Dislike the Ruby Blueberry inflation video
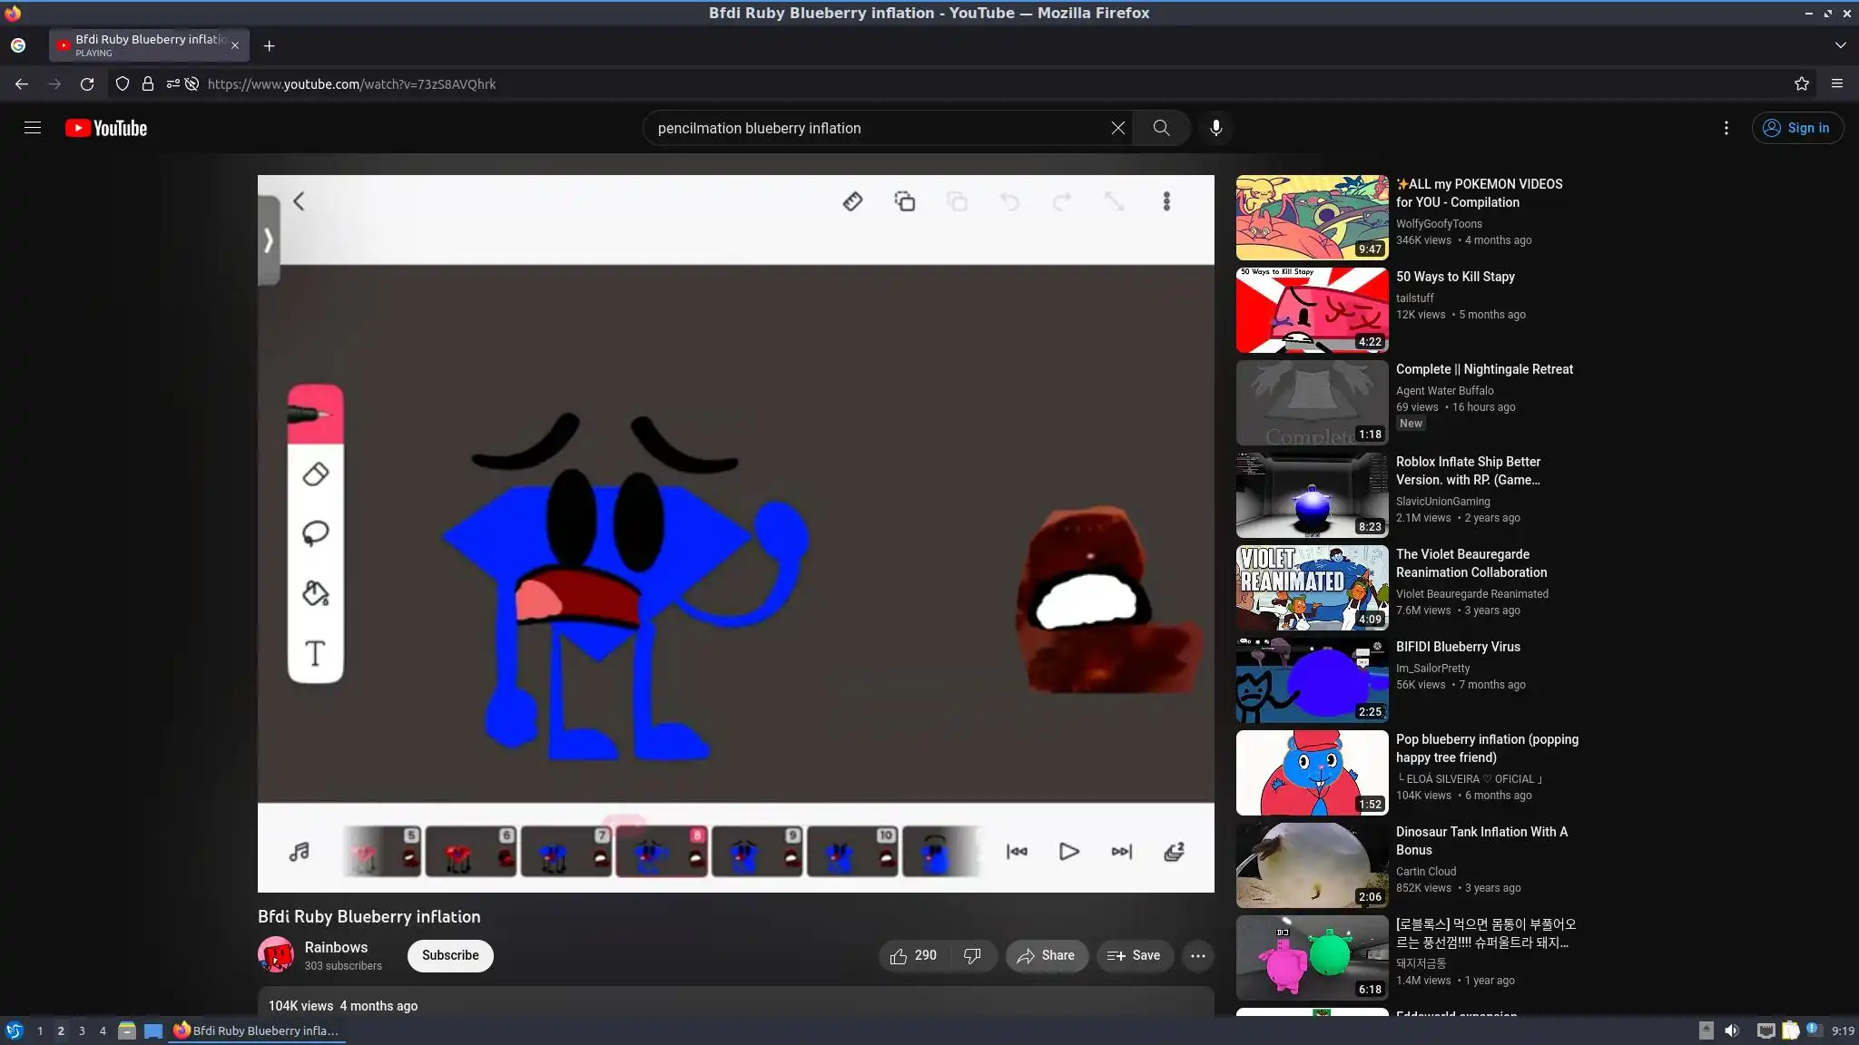The width and height of the screenshot is (1859, 1045). click(x=972, y=955)
